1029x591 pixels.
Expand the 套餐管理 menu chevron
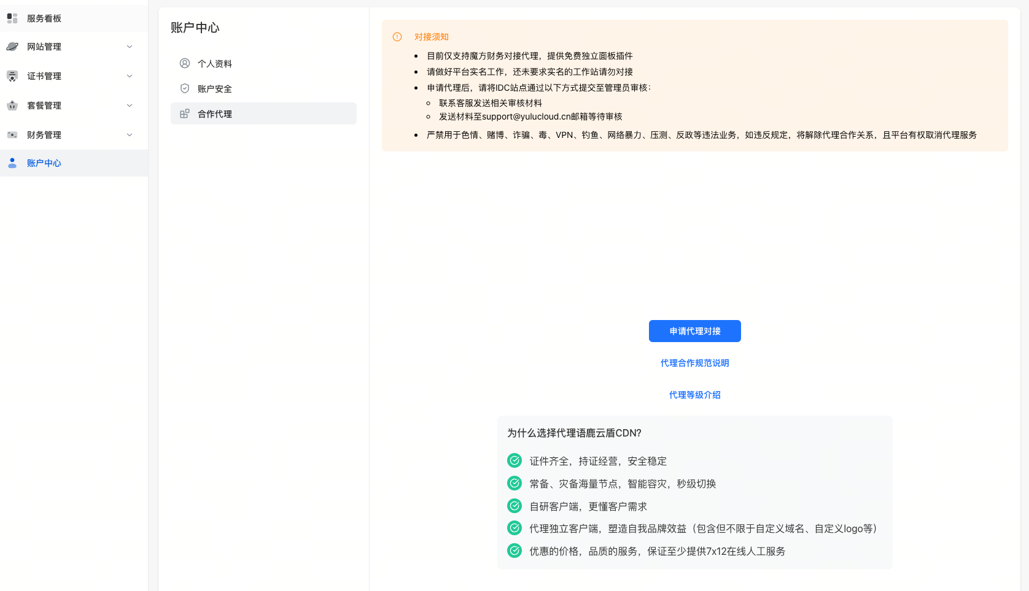coord(130,105)
